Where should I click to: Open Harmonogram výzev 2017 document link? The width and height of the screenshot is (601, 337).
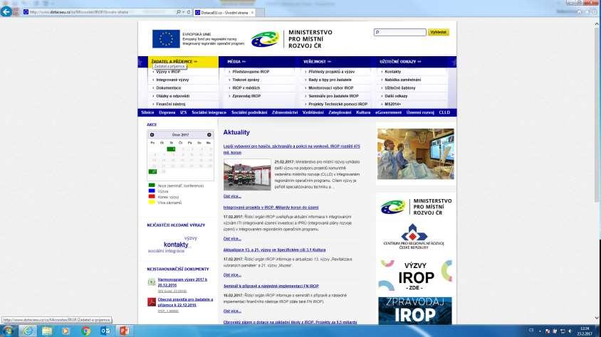point(182,282)
